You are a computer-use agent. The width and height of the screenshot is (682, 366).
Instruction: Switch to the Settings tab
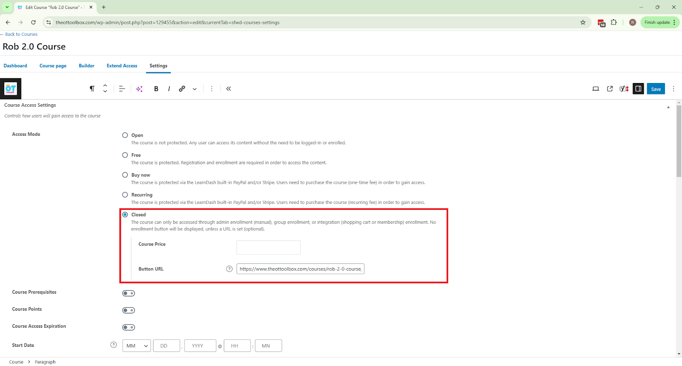pos(159,66)
